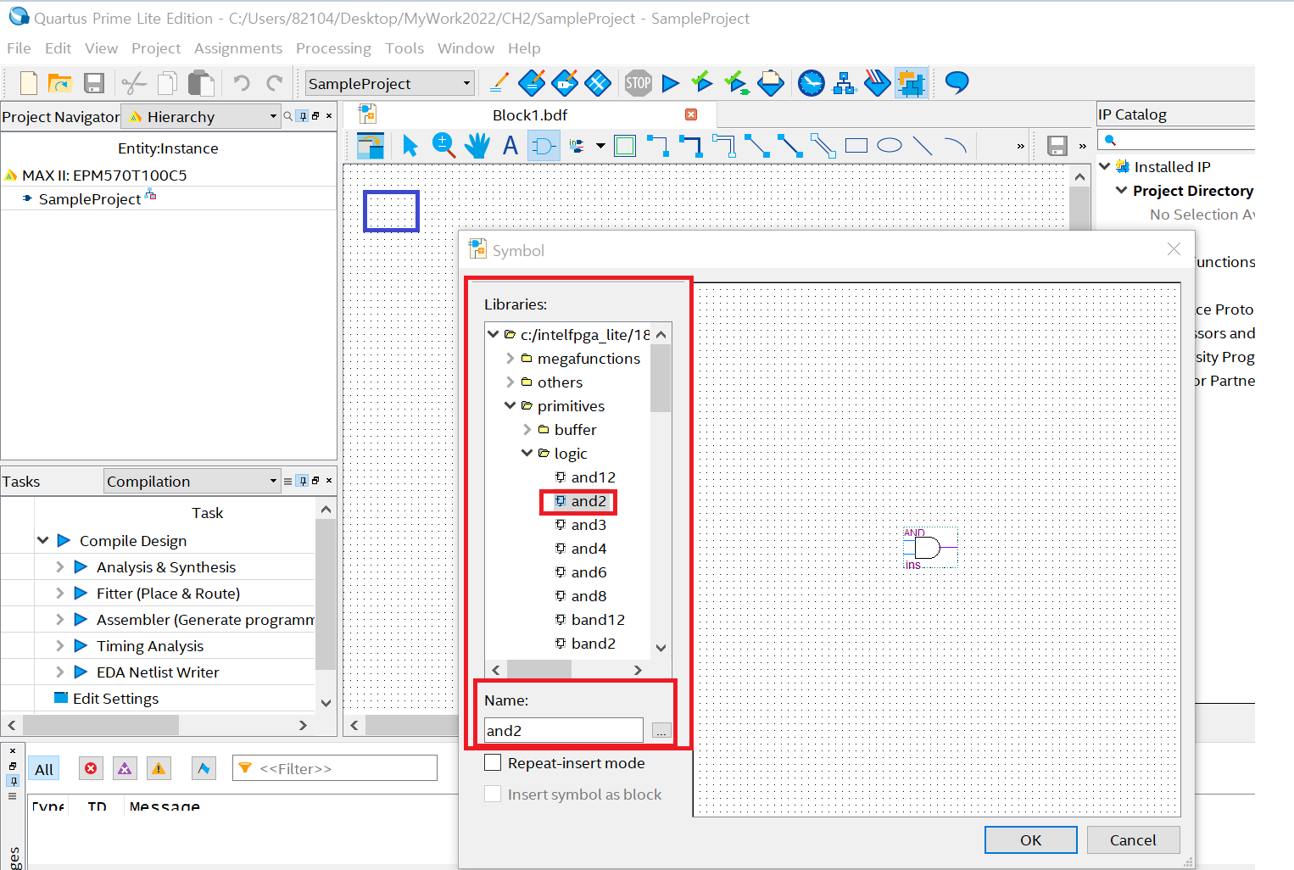Select the Oval drawing tool
Image resolution: width=1294 pixels, height=870 pixels.
[x=890, y=146]
